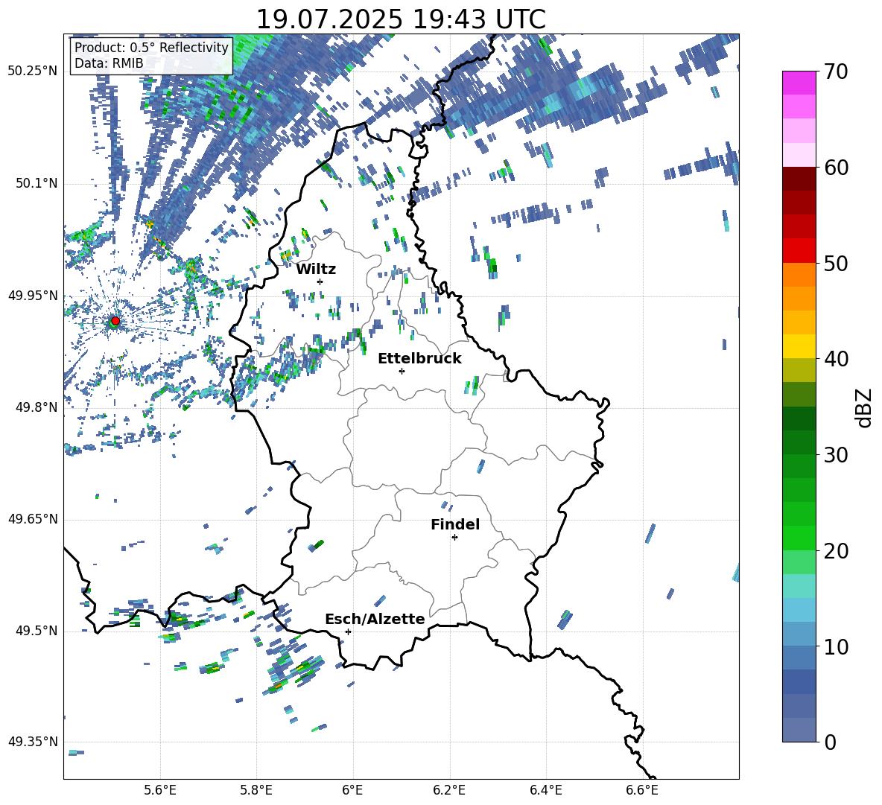
Task: Click the 49.65°N latitude label
Action: (33, 519)
